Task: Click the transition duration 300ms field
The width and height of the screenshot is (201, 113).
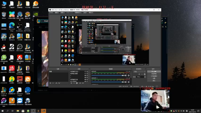Action: coord(140,77)
